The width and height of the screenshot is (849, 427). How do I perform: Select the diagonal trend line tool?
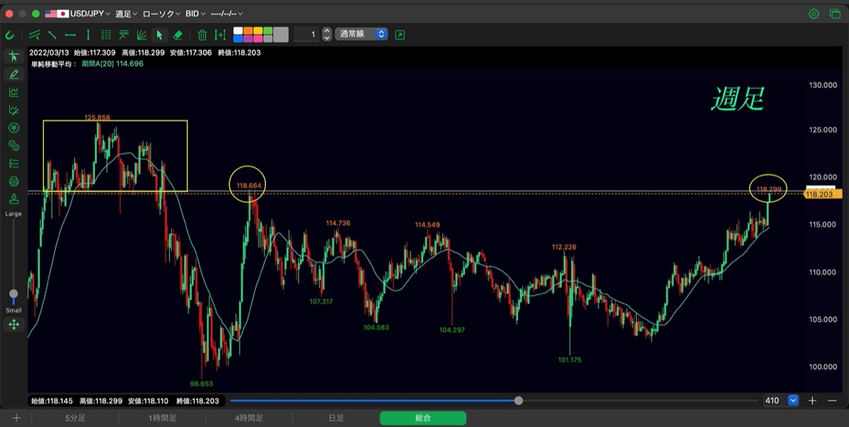[x=52, y=35]
